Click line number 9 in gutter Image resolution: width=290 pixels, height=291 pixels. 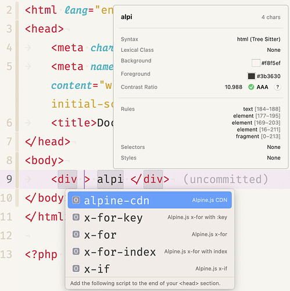point(9,179)
